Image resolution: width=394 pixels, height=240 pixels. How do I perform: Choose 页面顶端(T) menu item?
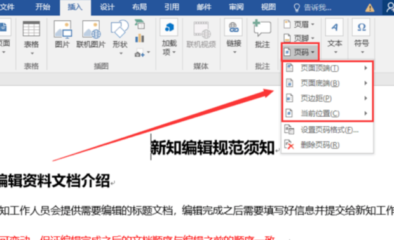click(327, 68)
